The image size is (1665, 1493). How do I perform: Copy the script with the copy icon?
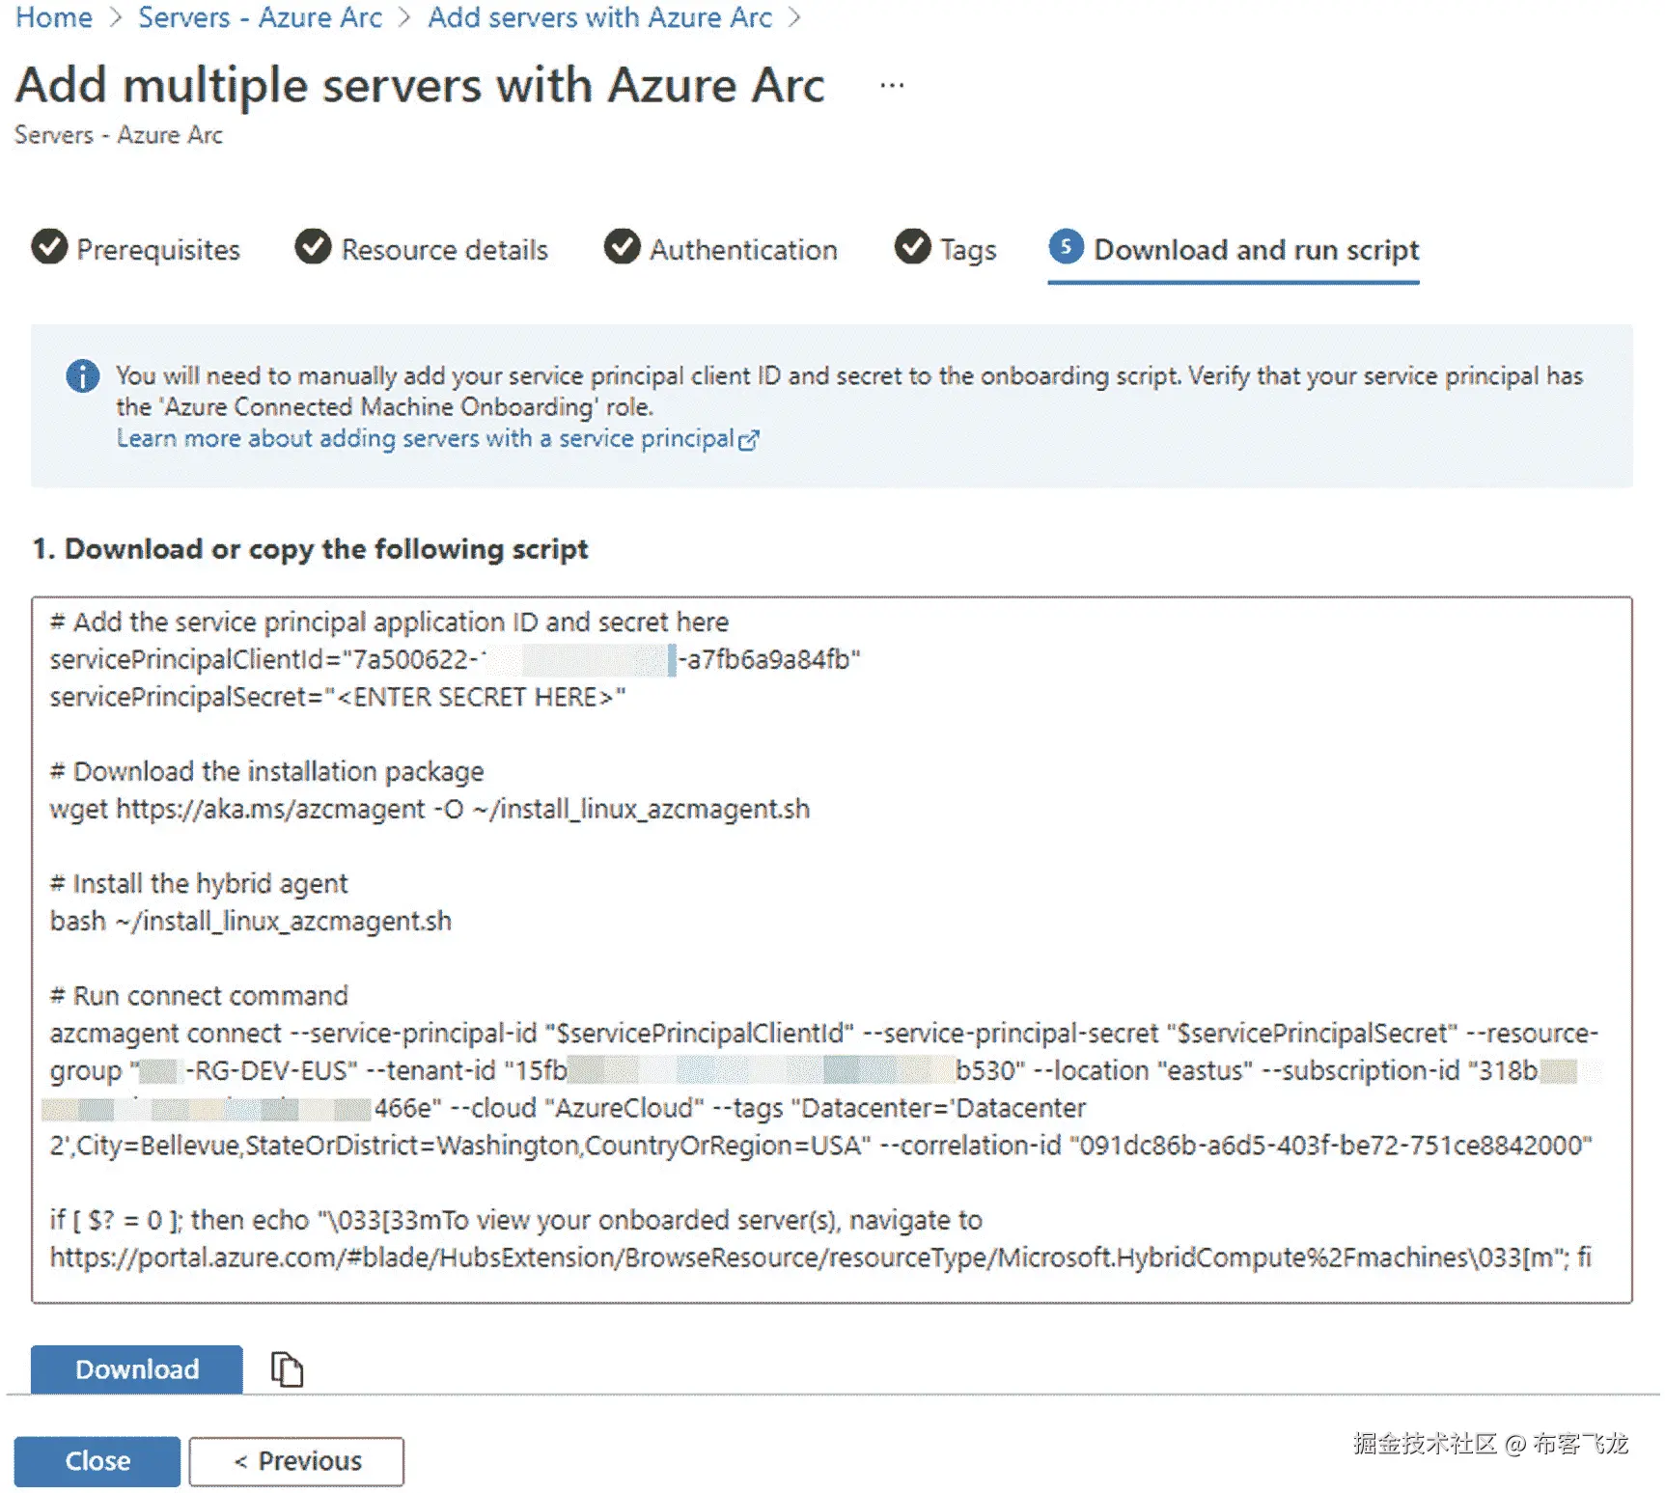point(287,1369)
